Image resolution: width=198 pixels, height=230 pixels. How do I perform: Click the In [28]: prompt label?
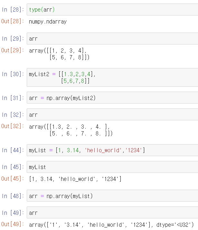click(x=13, y=10)
